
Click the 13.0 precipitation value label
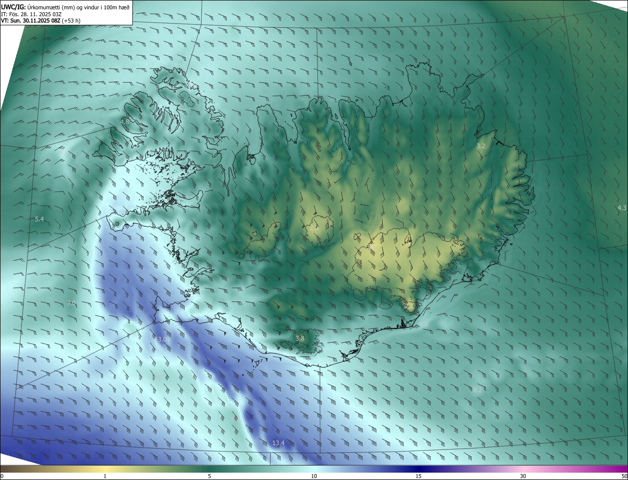pos(161,339)
